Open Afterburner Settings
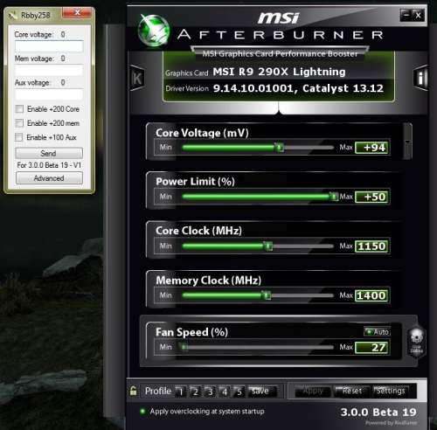This screenshot has width=437, height=430. [391, 391]
